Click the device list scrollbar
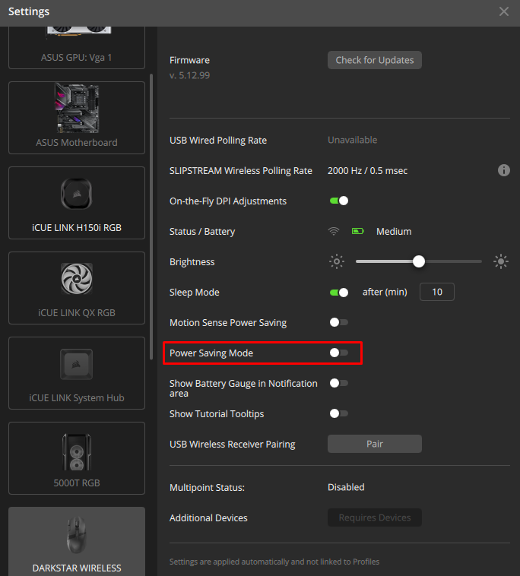 [x=151, y=217]
